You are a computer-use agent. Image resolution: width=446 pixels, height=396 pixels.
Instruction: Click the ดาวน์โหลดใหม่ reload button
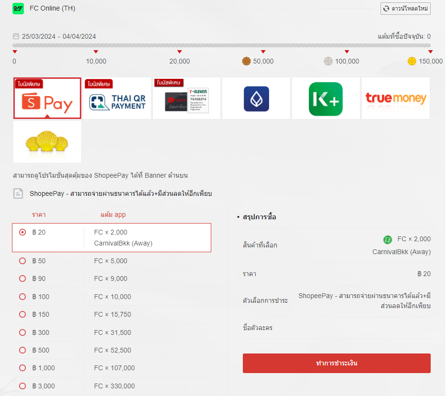pos(405,9)
